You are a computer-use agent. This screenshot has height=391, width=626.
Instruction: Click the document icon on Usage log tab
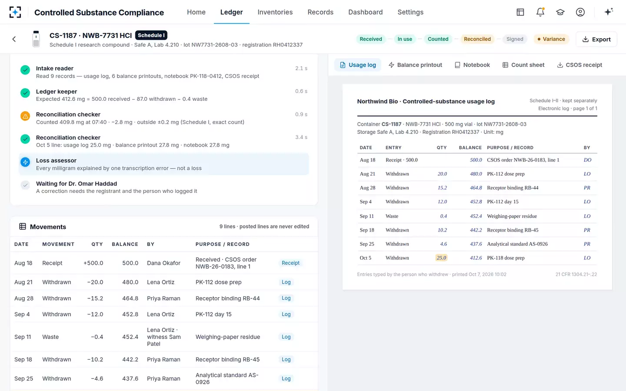[x=343, y=65]
